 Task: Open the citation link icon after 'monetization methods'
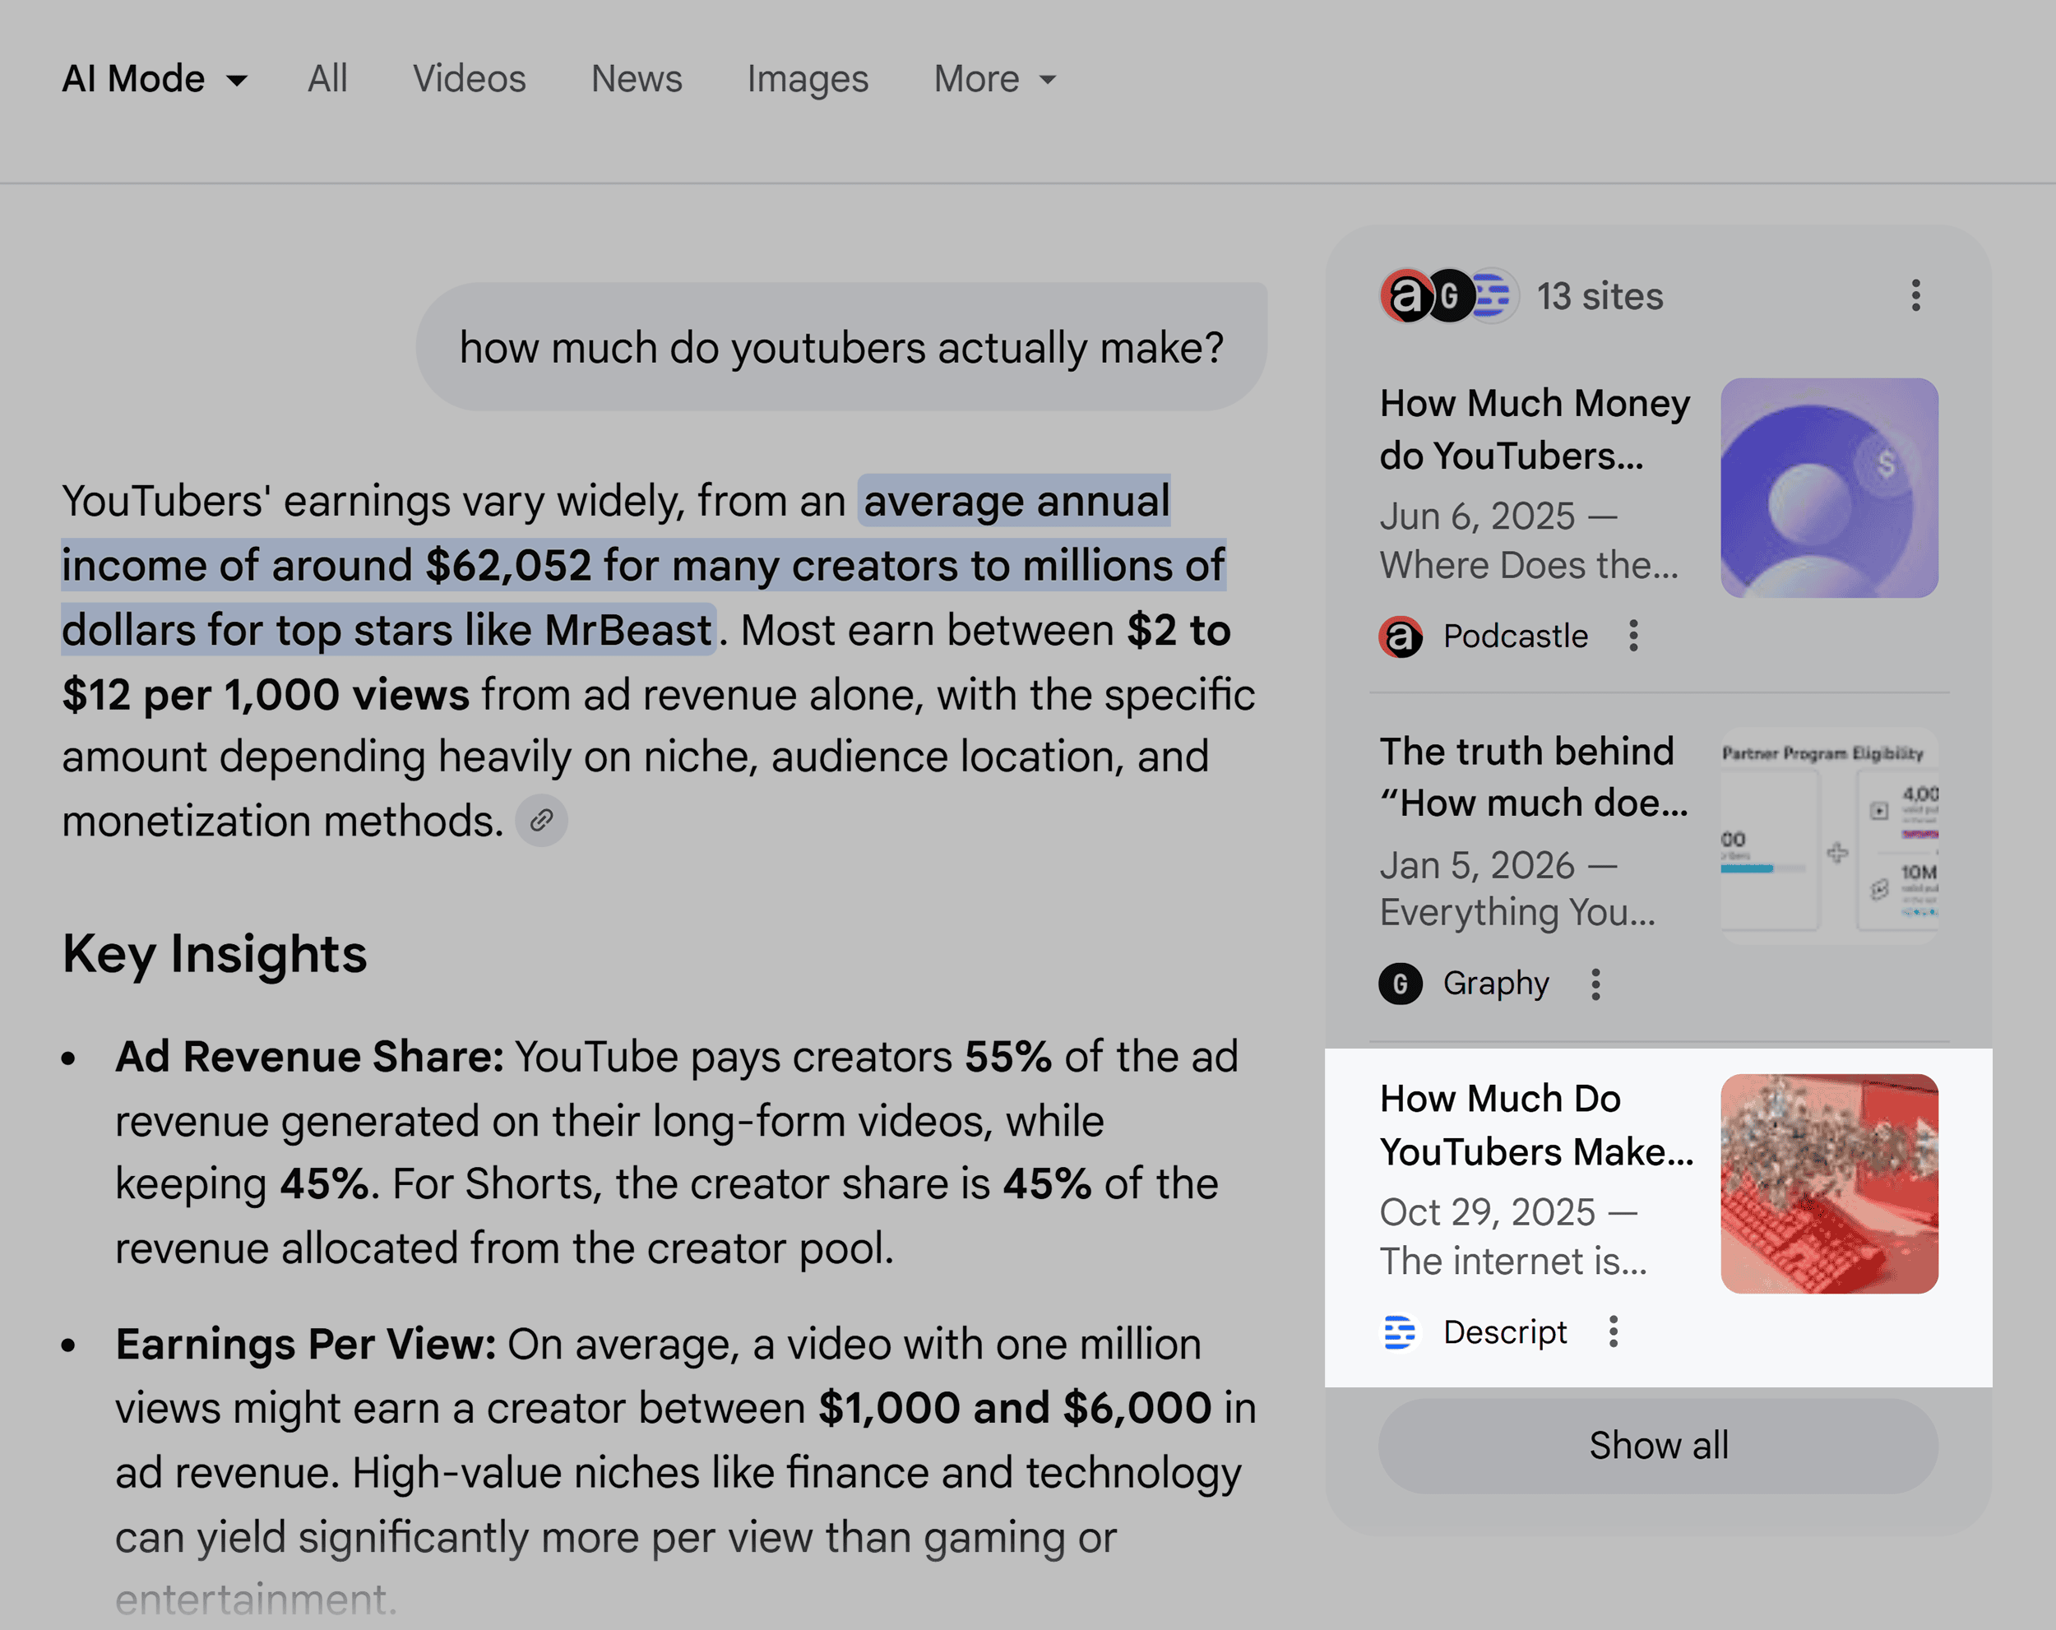coord(540,819)
